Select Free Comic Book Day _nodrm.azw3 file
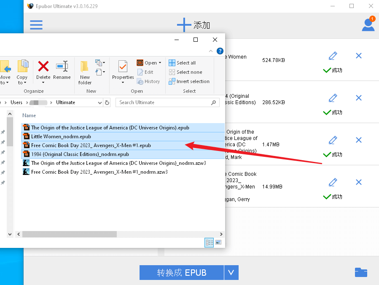379x285 pixels. pyautogui.click(x=95, y=172)
